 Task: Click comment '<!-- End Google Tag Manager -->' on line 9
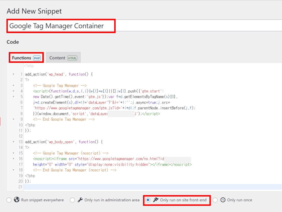64,119
